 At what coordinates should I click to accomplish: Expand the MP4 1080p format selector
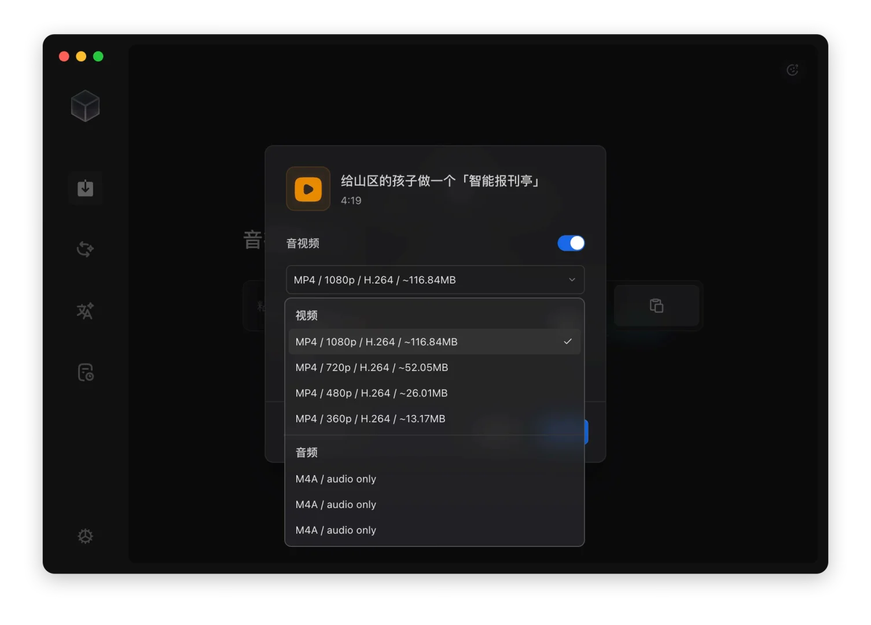pos(435,280)
